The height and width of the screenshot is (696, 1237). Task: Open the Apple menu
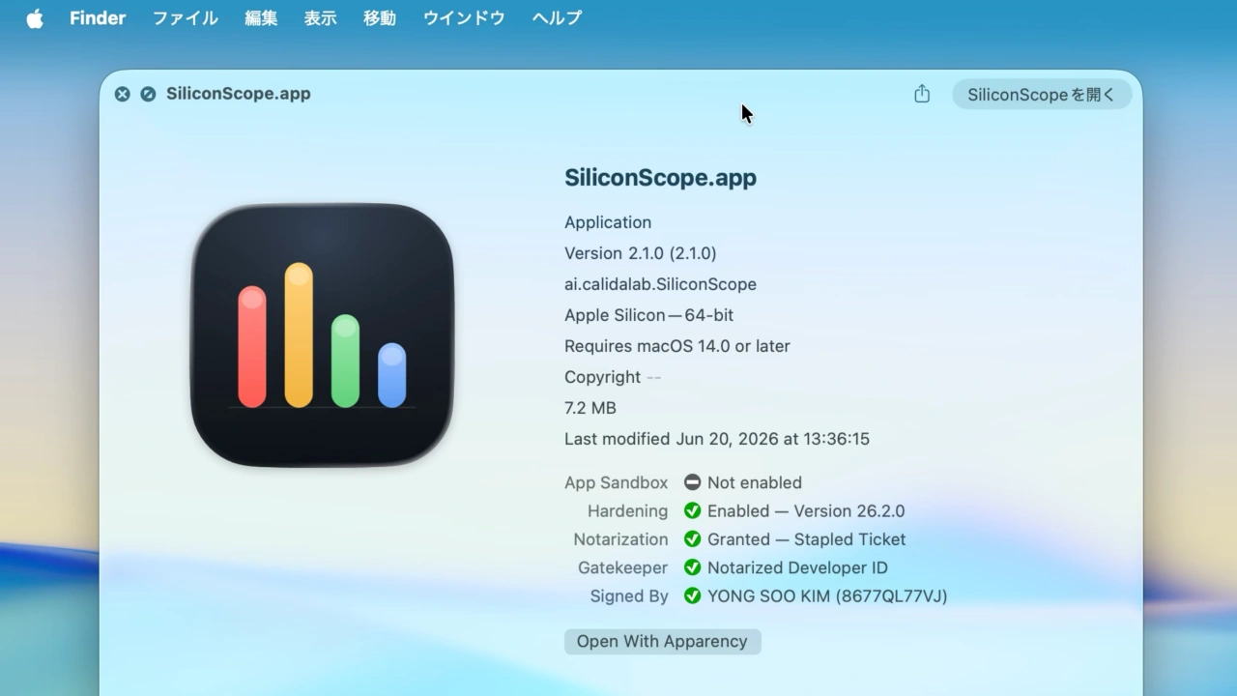click(x=35, y=18)
